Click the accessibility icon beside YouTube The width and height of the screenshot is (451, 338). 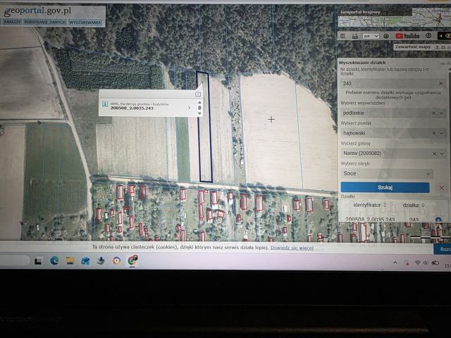pos(428,36)
